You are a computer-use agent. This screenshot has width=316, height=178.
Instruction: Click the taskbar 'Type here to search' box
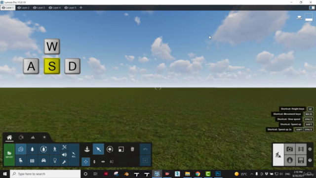point(45,174)
